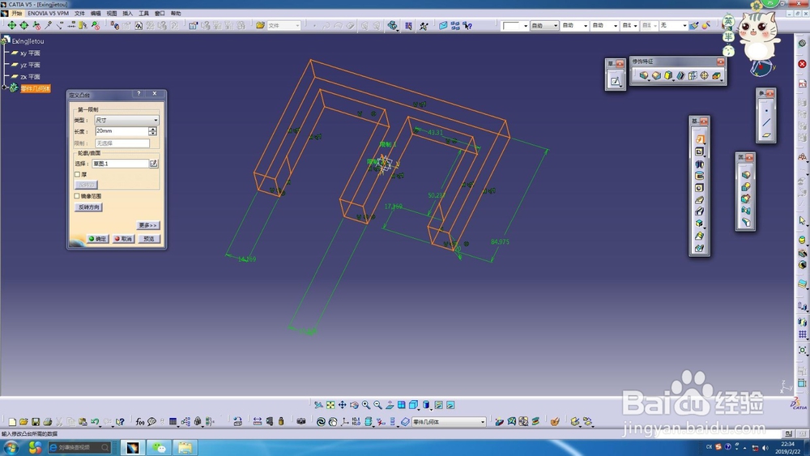Click the multi-view layout icon

click(402, 405)
